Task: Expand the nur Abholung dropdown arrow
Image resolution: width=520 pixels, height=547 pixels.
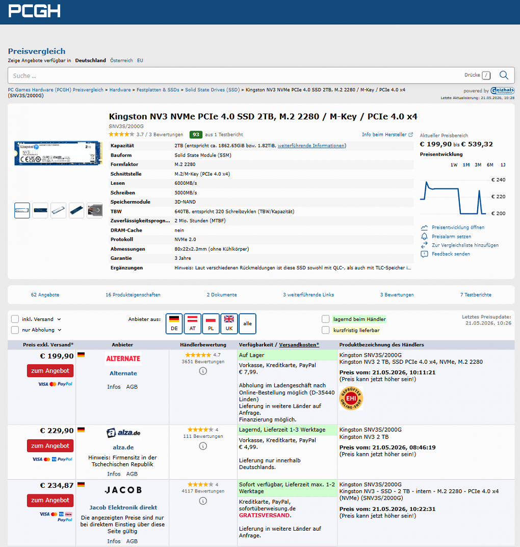Action: (60, 330)
